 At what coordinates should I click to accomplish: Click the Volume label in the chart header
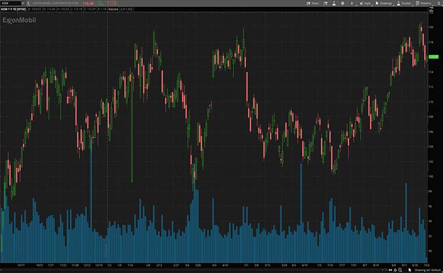113,9
